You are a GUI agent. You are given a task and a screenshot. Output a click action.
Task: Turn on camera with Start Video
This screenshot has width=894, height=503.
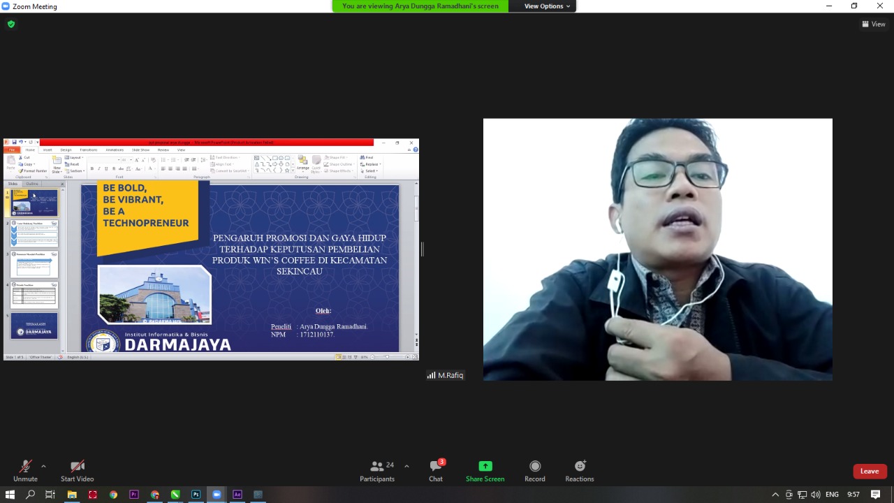pos(77,471)
